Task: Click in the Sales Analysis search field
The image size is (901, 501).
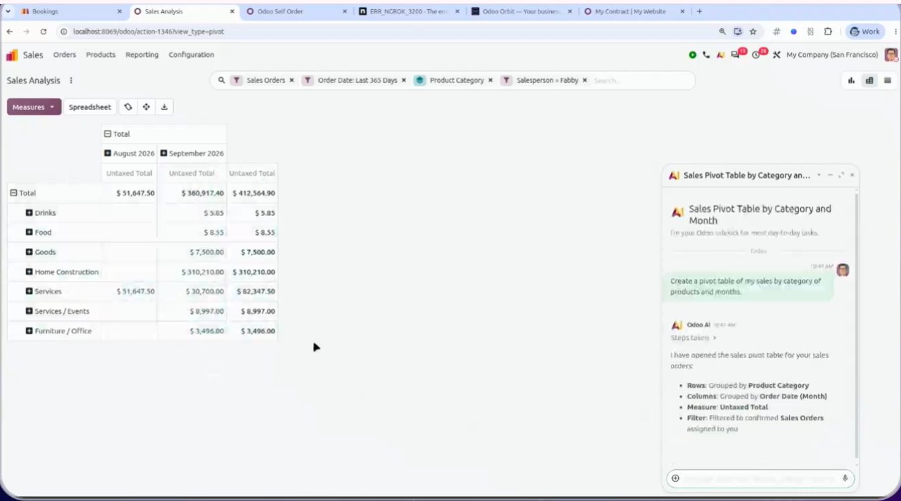Action: [x=641, y=80]
